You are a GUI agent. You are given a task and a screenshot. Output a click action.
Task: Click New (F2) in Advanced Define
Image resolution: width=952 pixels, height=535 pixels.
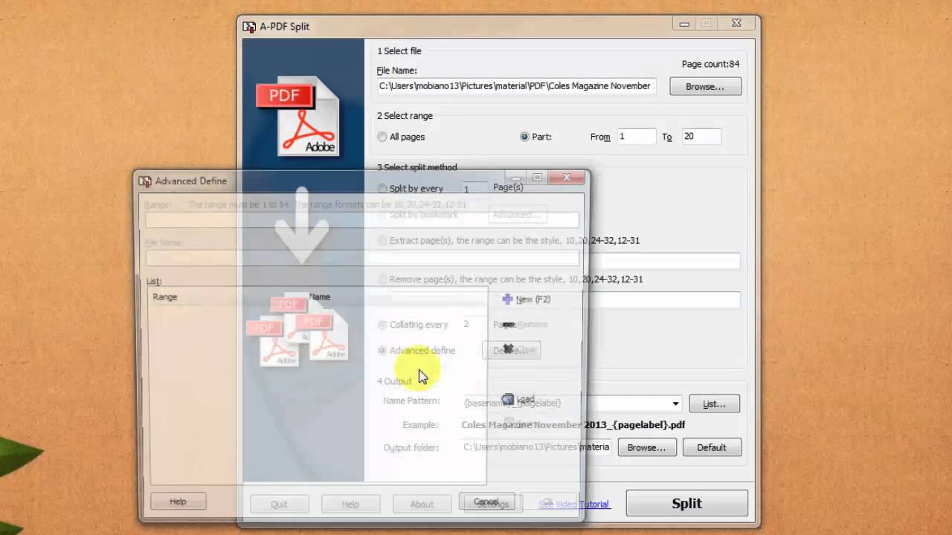tap(527, 299)
